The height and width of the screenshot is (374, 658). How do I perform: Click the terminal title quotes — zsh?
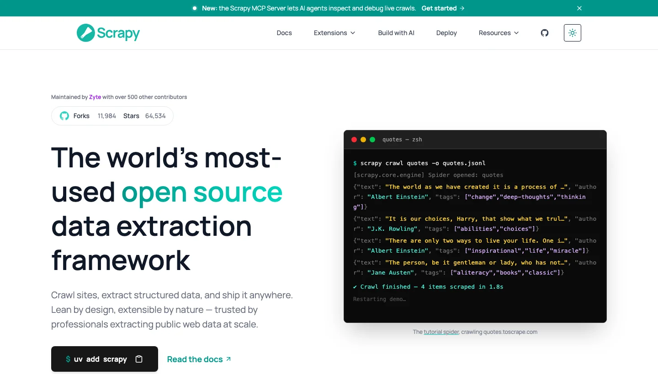(x=402, y=140)
